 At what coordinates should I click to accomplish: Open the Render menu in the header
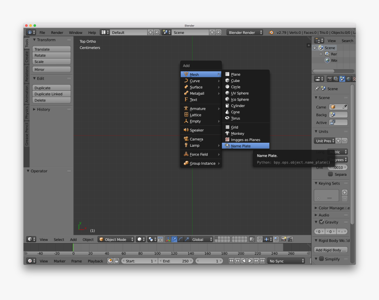click(x=57, y=32)
